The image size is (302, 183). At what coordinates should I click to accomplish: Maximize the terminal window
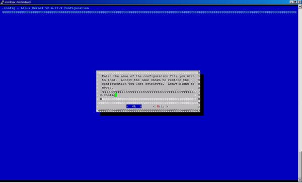coord(295,2)
